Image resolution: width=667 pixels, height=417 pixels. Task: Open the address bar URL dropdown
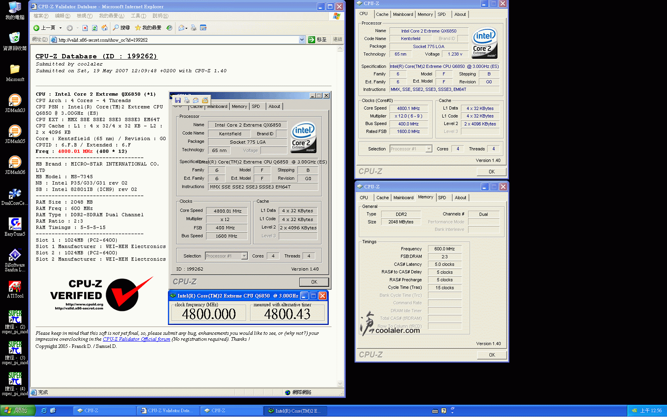302,40
